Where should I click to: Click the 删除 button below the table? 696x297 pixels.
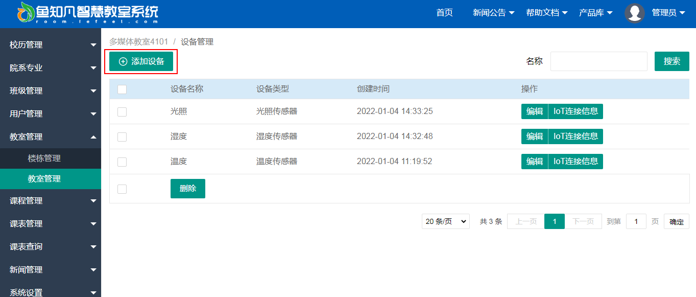click(x=188, y=189)
